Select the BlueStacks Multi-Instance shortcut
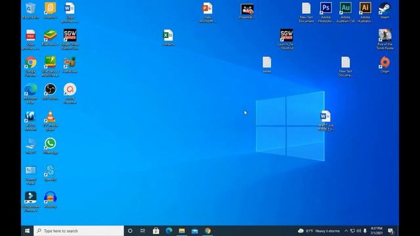 pos(50,67)
